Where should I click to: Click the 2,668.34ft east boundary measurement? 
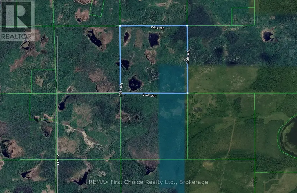pos(188,57)
